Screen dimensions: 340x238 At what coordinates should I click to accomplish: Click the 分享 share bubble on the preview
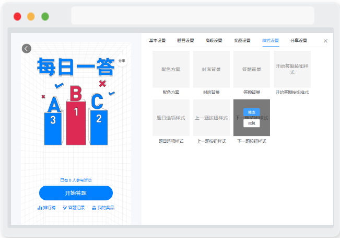(122, 61)
